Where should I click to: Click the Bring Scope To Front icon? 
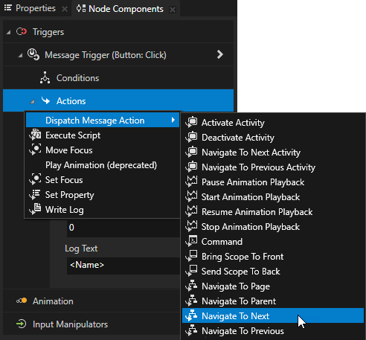click(191, 257)
